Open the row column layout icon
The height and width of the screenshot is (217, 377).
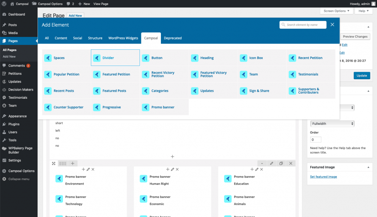coord(63,163)
